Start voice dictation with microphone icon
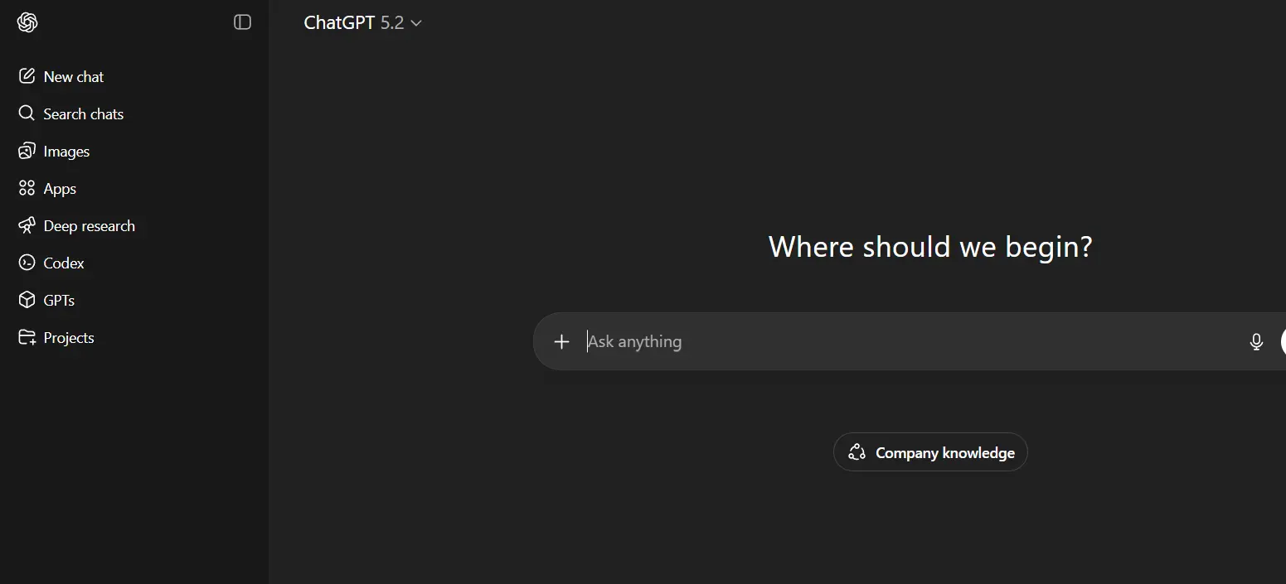 pos(1256,341)
